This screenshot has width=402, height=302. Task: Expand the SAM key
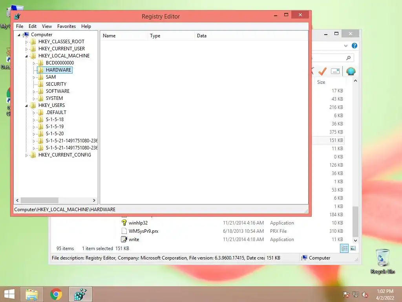(x=34, y=77)
